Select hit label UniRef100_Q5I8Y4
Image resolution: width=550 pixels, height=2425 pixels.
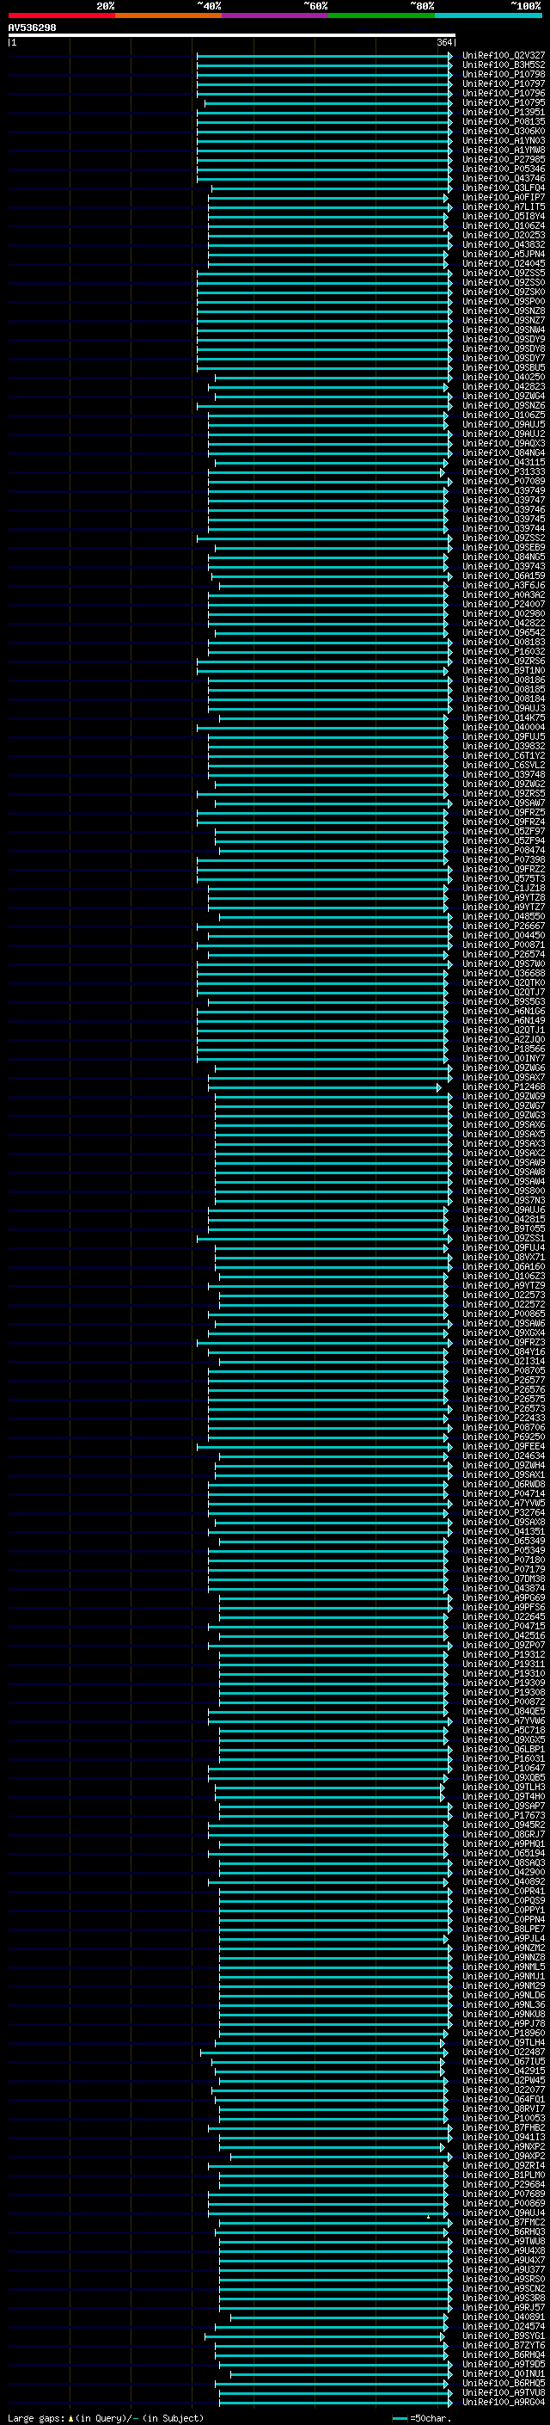point(504,217)
